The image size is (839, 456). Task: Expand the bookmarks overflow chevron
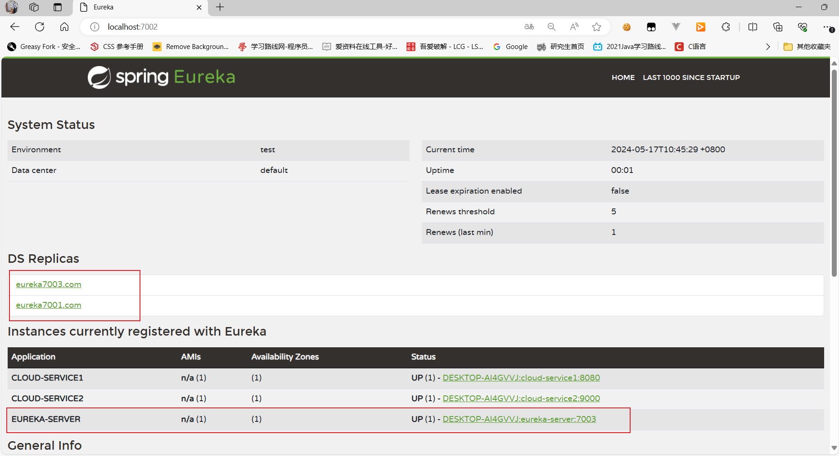[768, 47]
